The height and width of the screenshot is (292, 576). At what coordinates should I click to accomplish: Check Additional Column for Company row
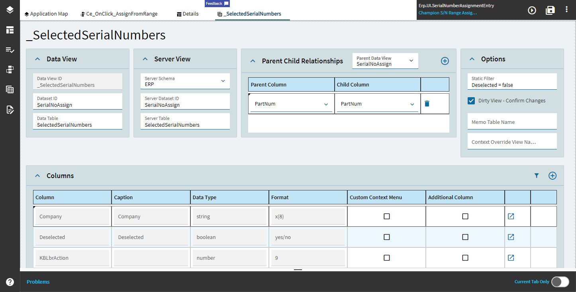[x=465, y=216]
